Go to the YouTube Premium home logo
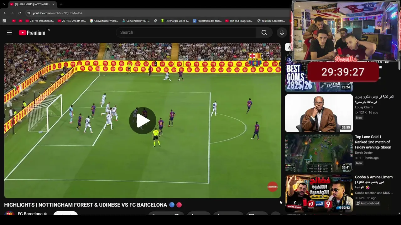The image size is (401, 225). [32, 32]
